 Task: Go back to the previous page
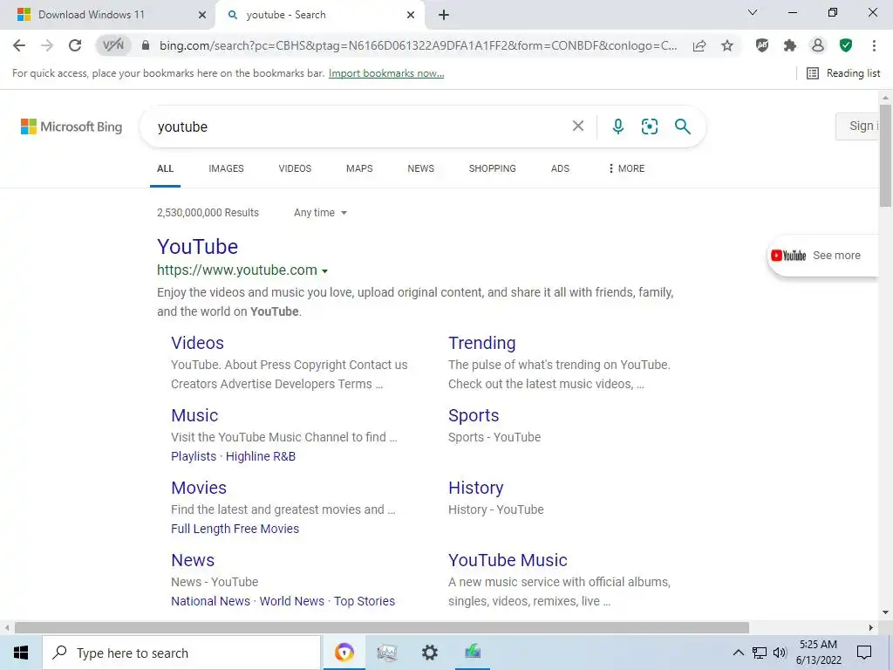click(x=19, y=45)
